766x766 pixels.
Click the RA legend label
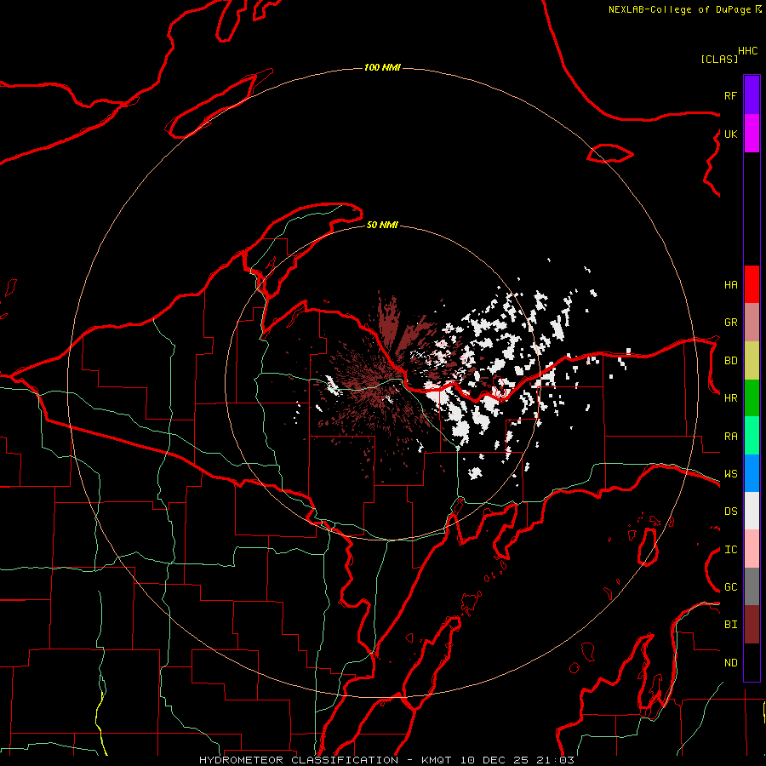[730, 437]
